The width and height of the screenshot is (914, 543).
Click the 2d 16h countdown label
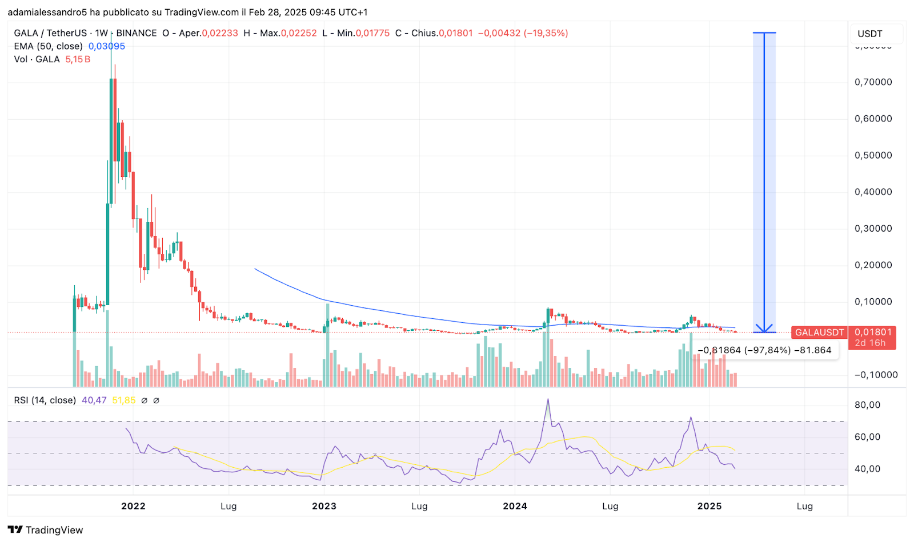pyautogui.click(x=869, y=343)
